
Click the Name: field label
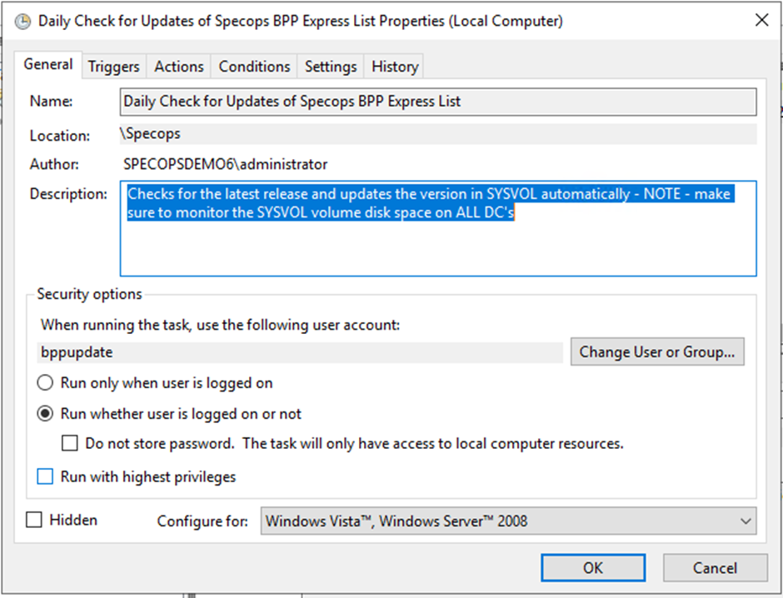(x=51, y=102)
